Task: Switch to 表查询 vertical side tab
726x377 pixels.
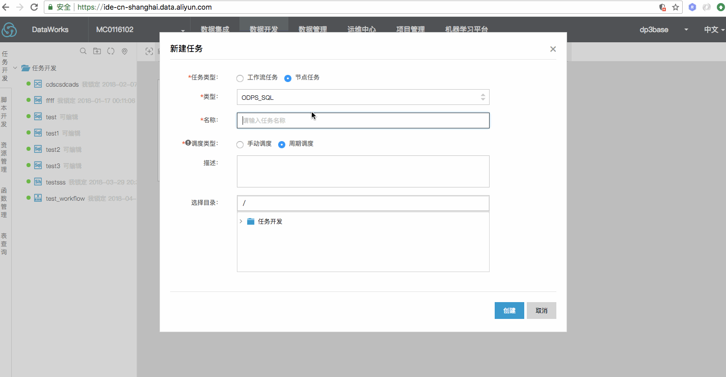Action: pos(4,244)
